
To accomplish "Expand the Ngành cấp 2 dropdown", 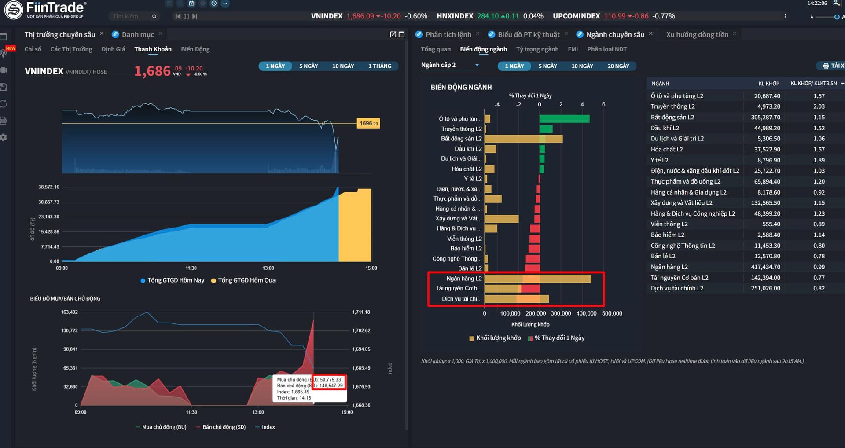I will [477, 65].
